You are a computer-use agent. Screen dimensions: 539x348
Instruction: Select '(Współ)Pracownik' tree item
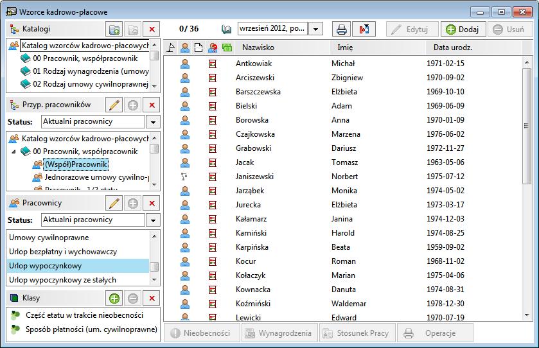point(76,164)
